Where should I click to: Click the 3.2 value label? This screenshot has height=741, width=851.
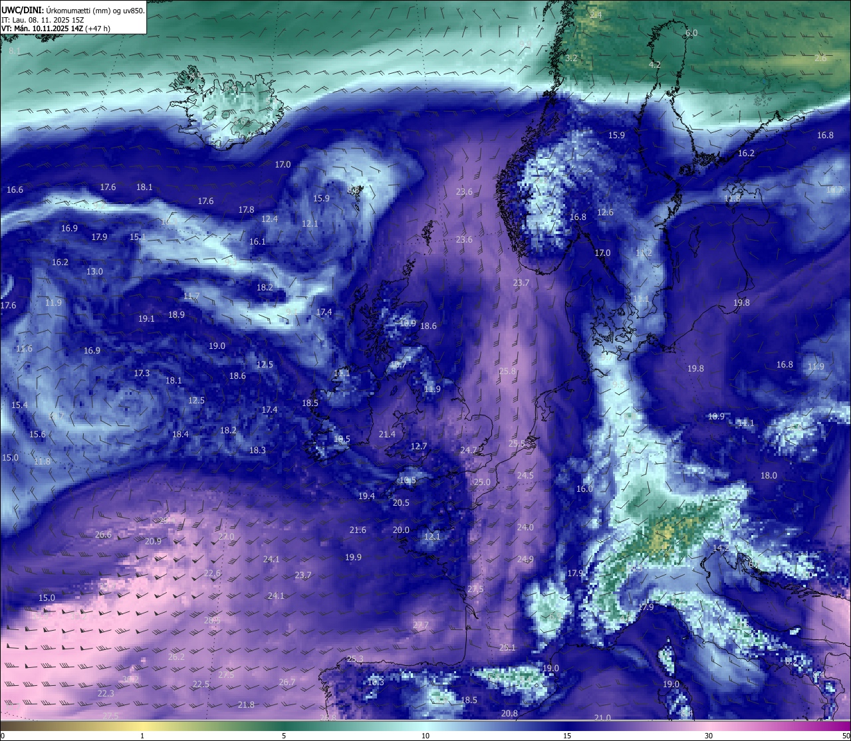pos(571,58)
